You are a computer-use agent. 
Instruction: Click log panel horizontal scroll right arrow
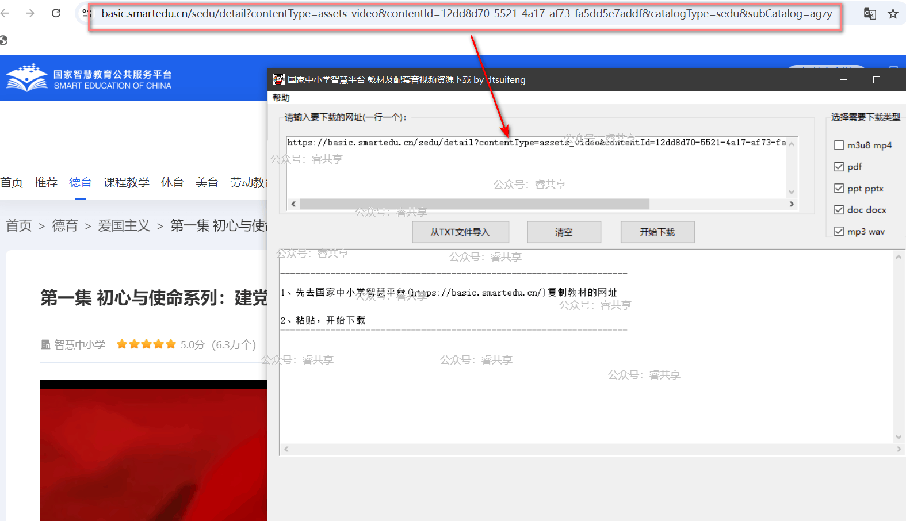[899, 449]
